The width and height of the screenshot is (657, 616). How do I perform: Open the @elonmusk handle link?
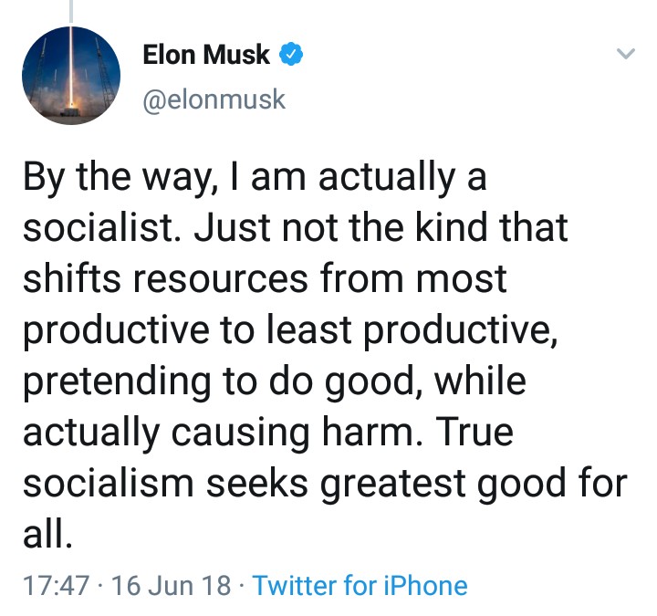point(214,99)
